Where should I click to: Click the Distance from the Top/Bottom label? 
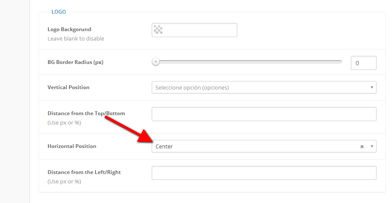[86, 113]
